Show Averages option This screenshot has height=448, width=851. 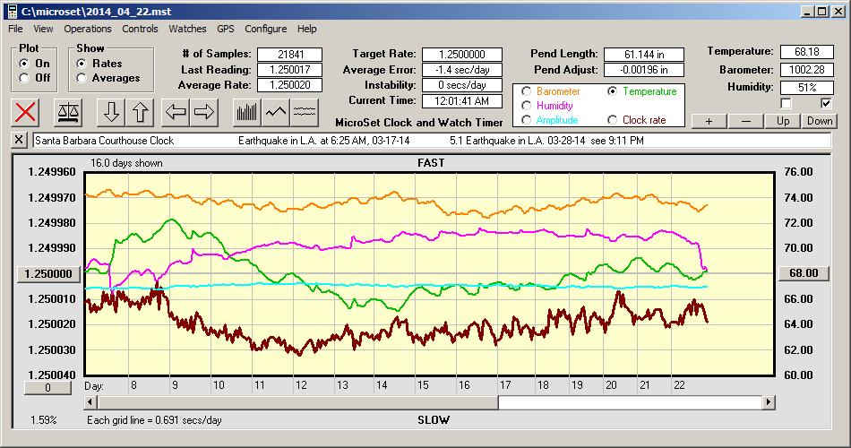[82, 78]
